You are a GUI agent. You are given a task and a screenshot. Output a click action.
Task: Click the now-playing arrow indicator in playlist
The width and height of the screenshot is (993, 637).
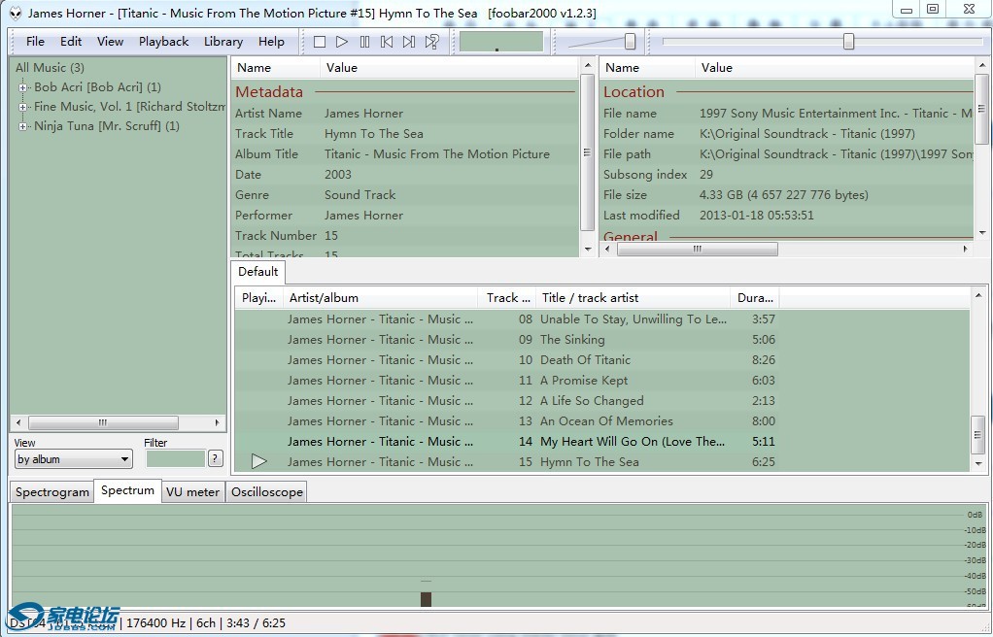point(258,461)
